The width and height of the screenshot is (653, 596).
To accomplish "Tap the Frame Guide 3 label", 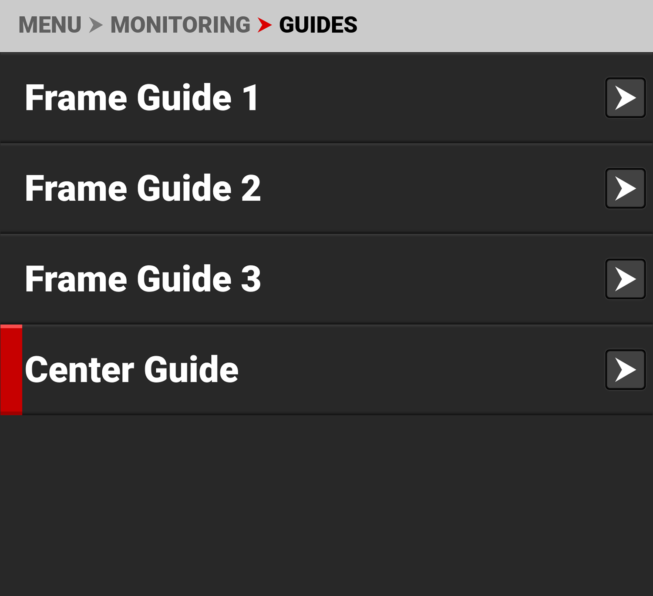I will coord(143,279).
